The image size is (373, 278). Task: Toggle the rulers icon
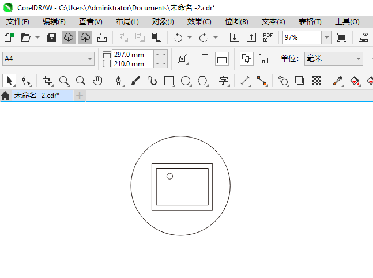click(x=363, y=37)
